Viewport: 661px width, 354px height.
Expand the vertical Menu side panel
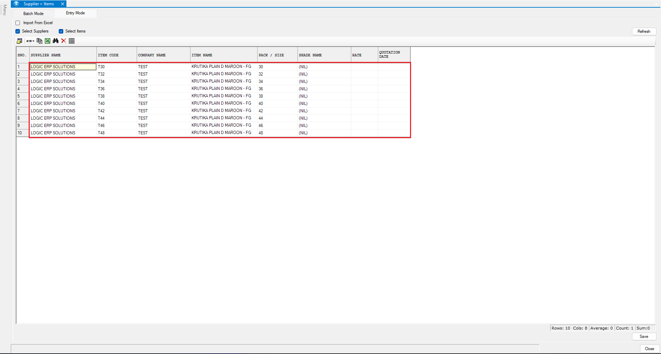pyautogui.click(x=5, y=10)
